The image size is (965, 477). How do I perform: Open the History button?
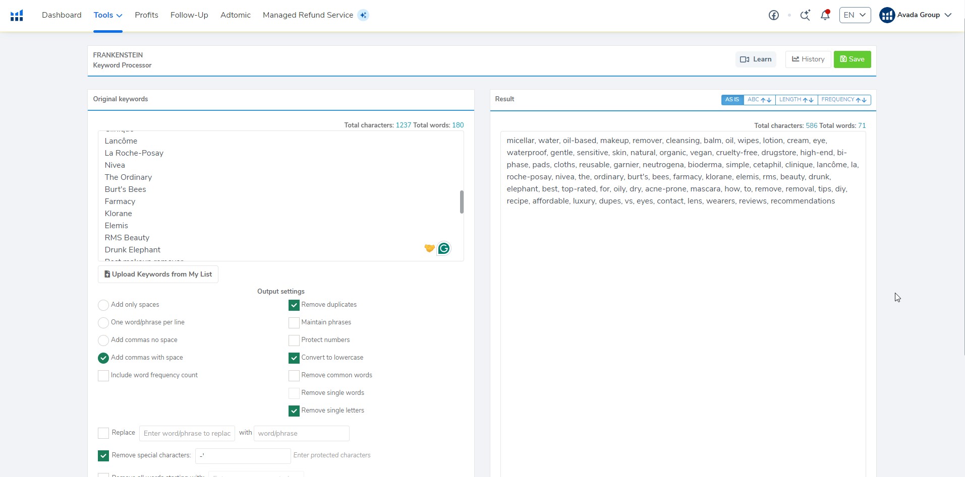click(808, 59)
